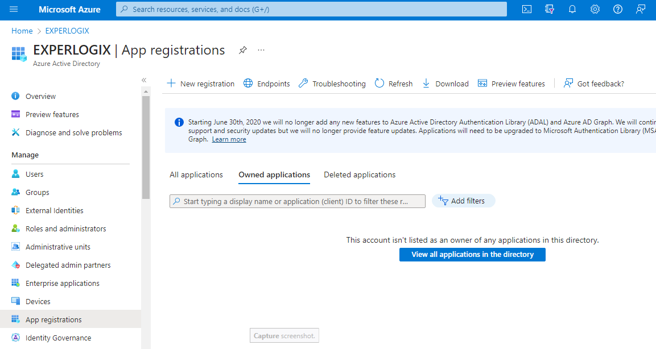This screenshot has height=349, width=656.
Task: Click the Overview info icon
Action: pyautogui.click(x=15, y=96)
